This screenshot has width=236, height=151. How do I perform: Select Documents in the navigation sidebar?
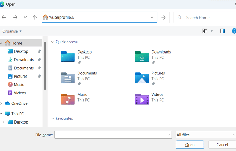pyautogui.click(x=24, y=68)
